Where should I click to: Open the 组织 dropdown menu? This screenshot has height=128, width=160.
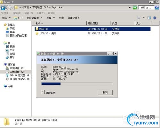pyautogui.click(x=6, y=18)
